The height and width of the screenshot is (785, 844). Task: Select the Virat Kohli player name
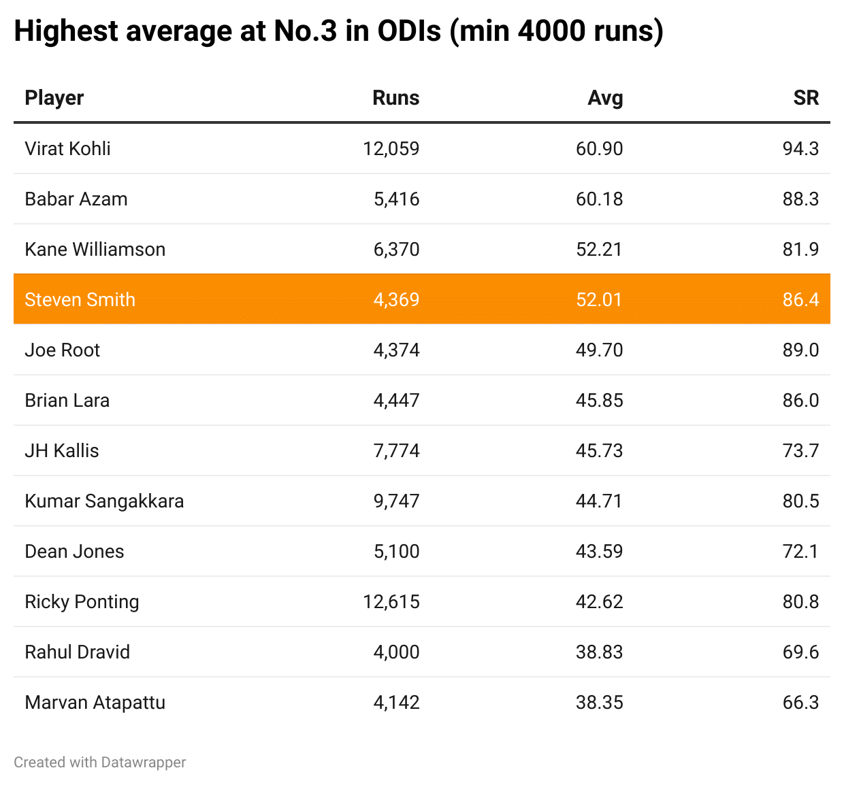point(67,148)
